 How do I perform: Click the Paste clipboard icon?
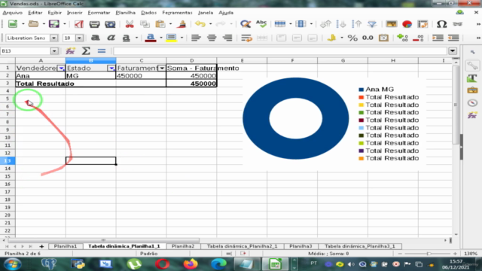[160, 24]
